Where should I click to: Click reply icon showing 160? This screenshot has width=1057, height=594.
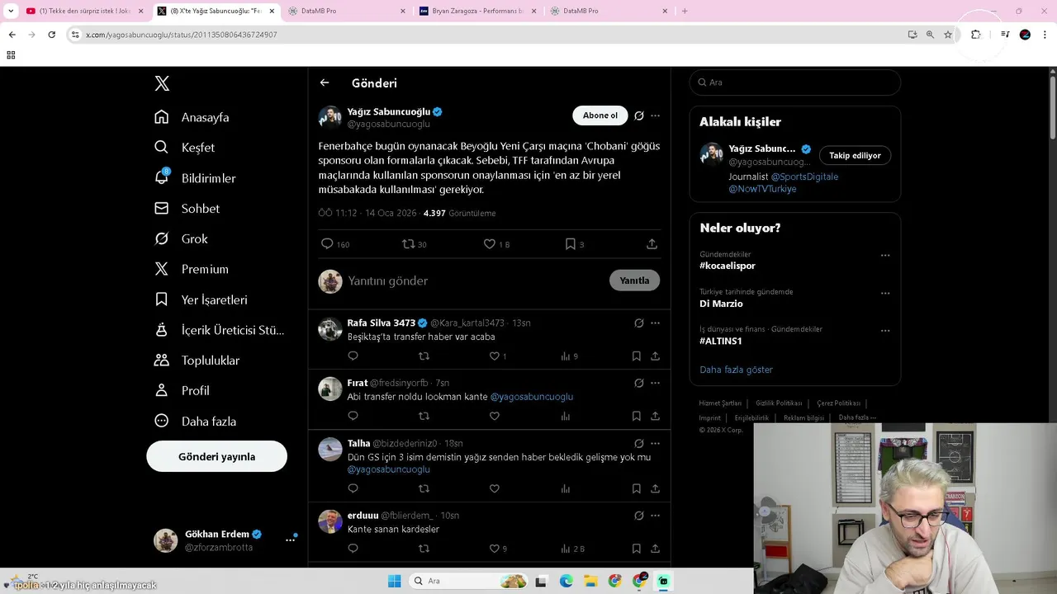[x=334, y=244]
